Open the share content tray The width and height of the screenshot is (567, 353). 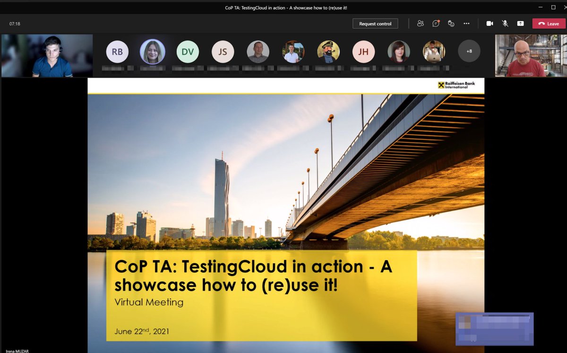tap(520, 24)
